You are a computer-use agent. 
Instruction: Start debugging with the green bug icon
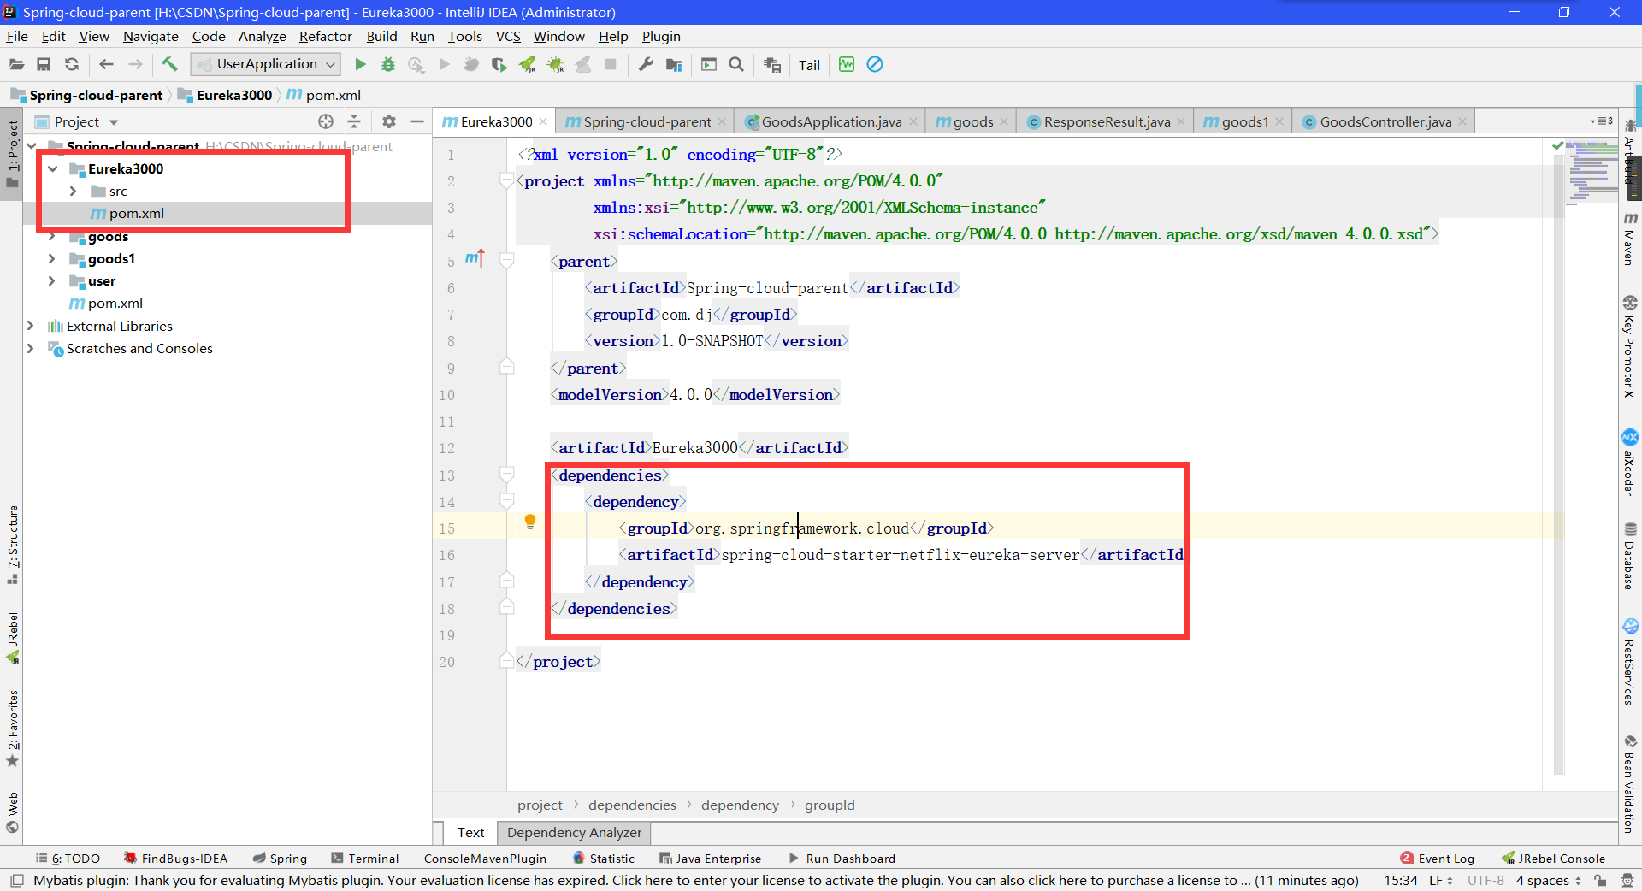[388, 64]
